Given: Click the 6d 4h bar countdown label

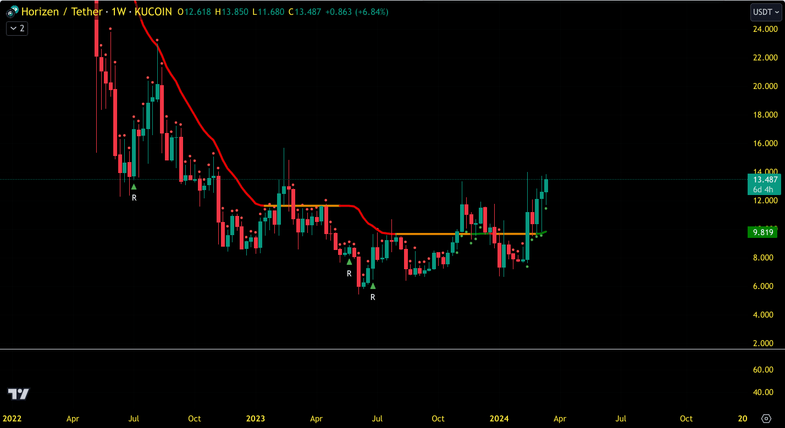Looking at the screenshot, I should tap(763, 190).
